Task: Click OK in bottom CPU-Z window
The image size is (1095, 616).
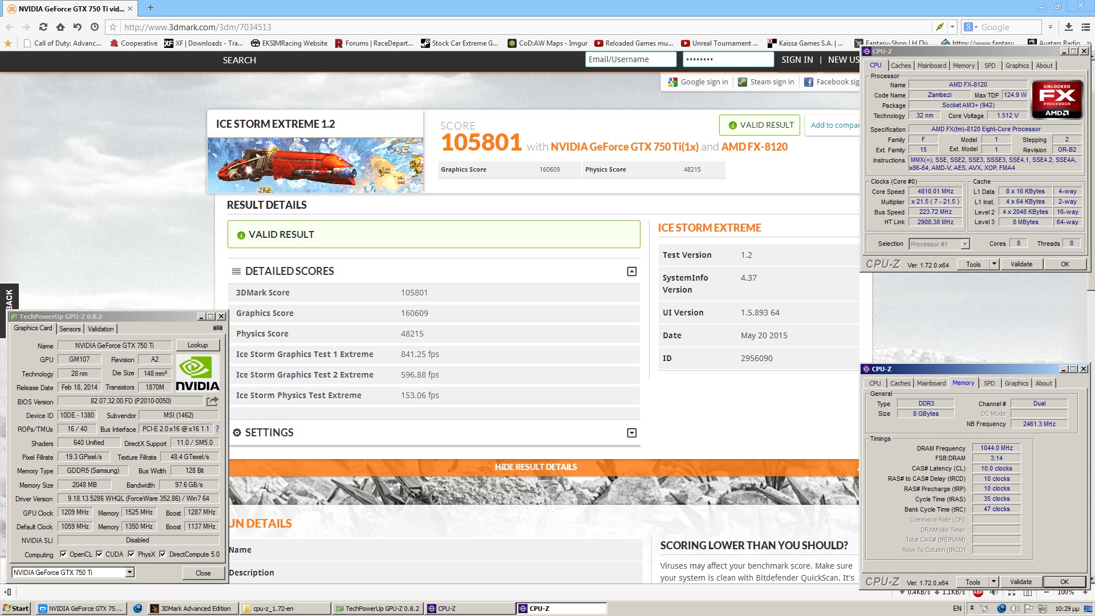Action: 1064,582
